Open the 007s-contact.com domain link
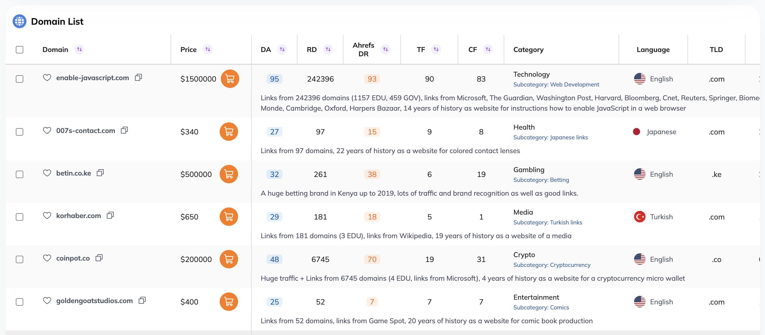Screen dimensions: 765x335 pyautogui.click(x=86, y=130)
